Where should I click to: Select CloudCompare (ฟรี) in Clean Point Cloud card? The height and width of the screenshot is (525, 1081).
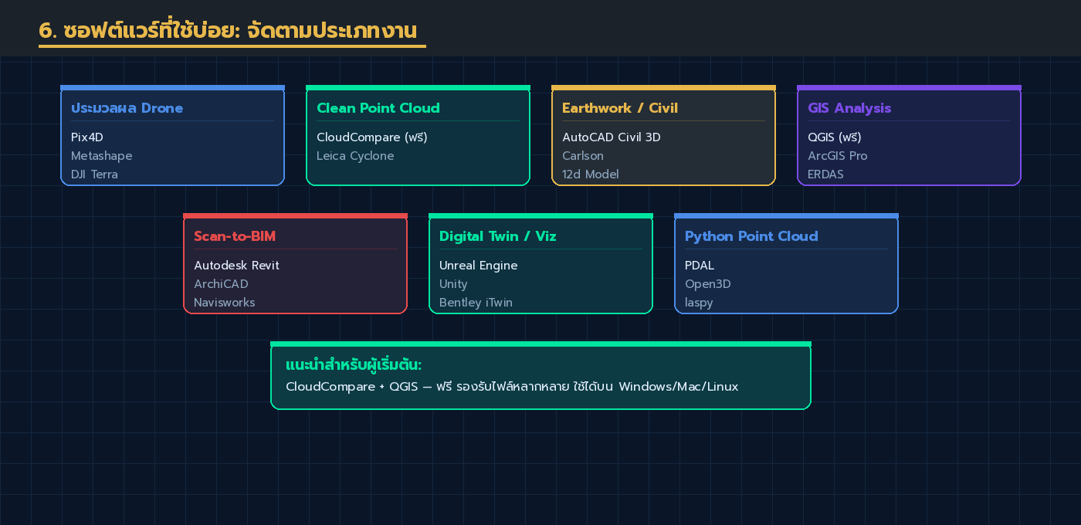click(x=372, y=137)
